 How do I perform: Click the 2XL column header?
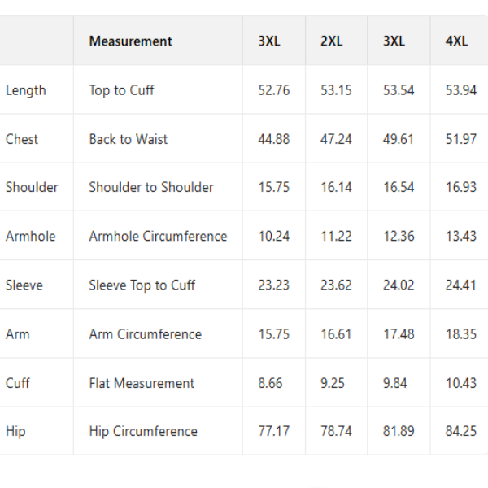331,41
